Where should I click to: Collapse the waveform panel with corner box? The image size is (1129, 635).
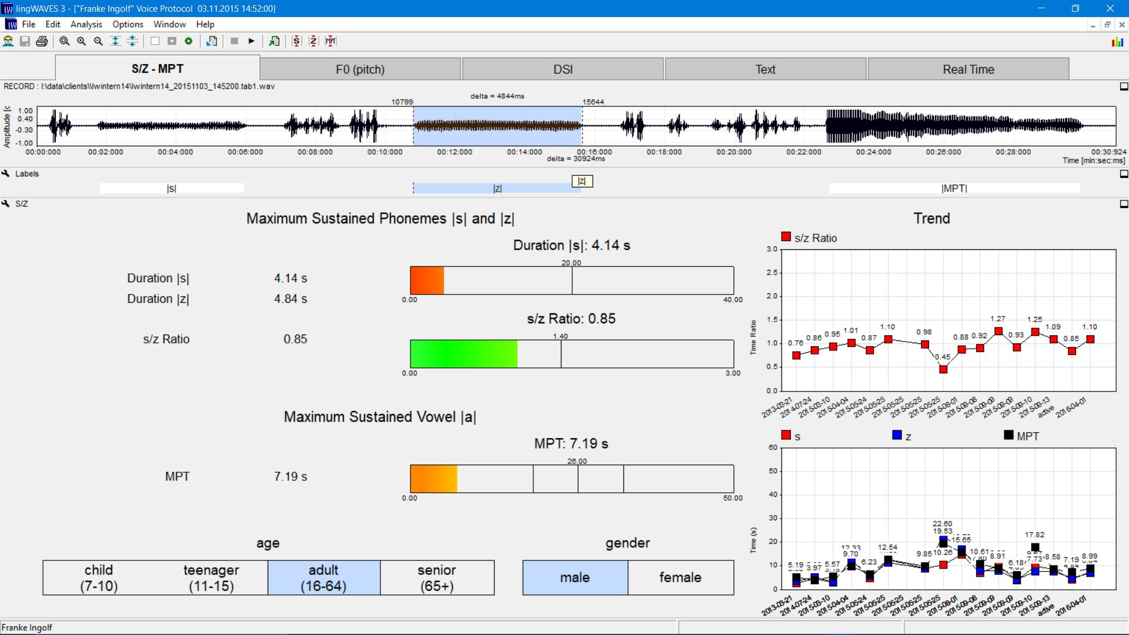[x=1124, y=86]
